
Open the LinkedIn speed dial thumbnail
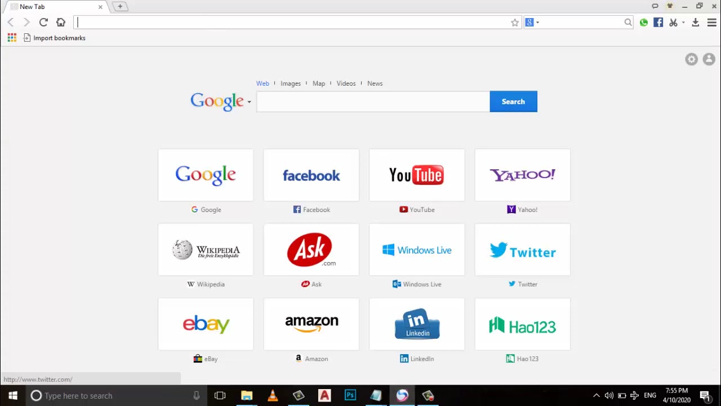(417, 324)
